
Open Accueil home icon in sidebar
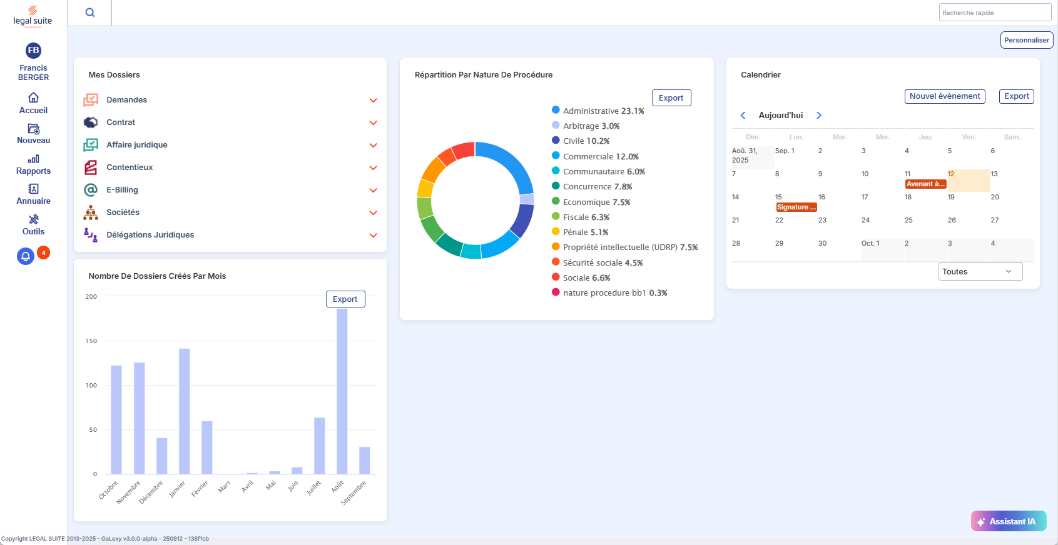click(33, 97)
